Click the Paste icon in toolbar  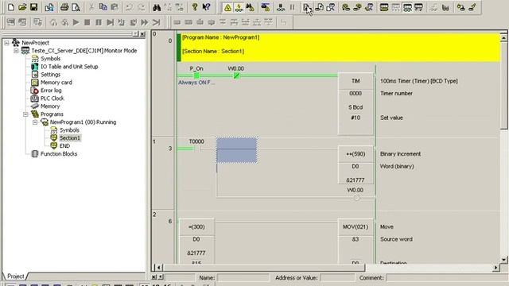[115, 7]
